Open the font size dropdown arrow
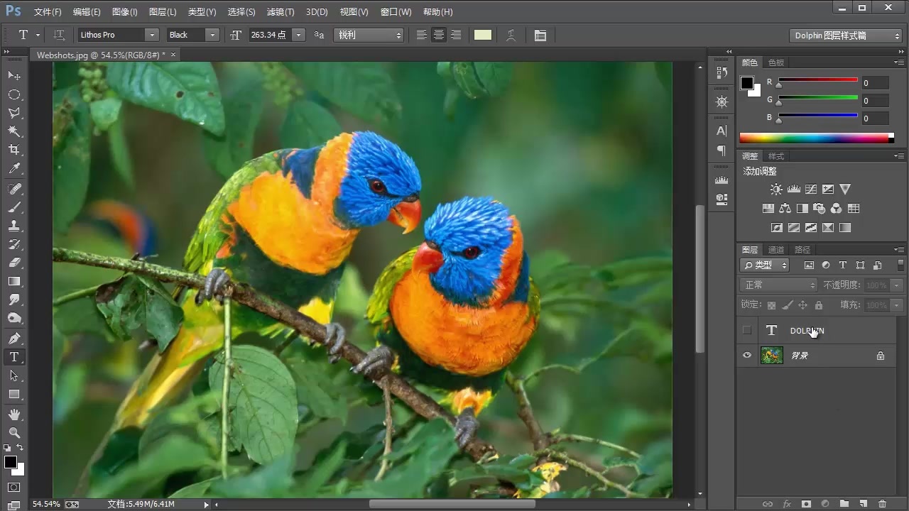 tap(299, 35)
